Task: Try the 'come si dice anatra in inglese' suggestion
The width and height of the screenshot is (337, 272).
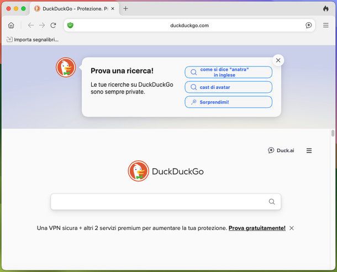Action: tap(229, 72)
